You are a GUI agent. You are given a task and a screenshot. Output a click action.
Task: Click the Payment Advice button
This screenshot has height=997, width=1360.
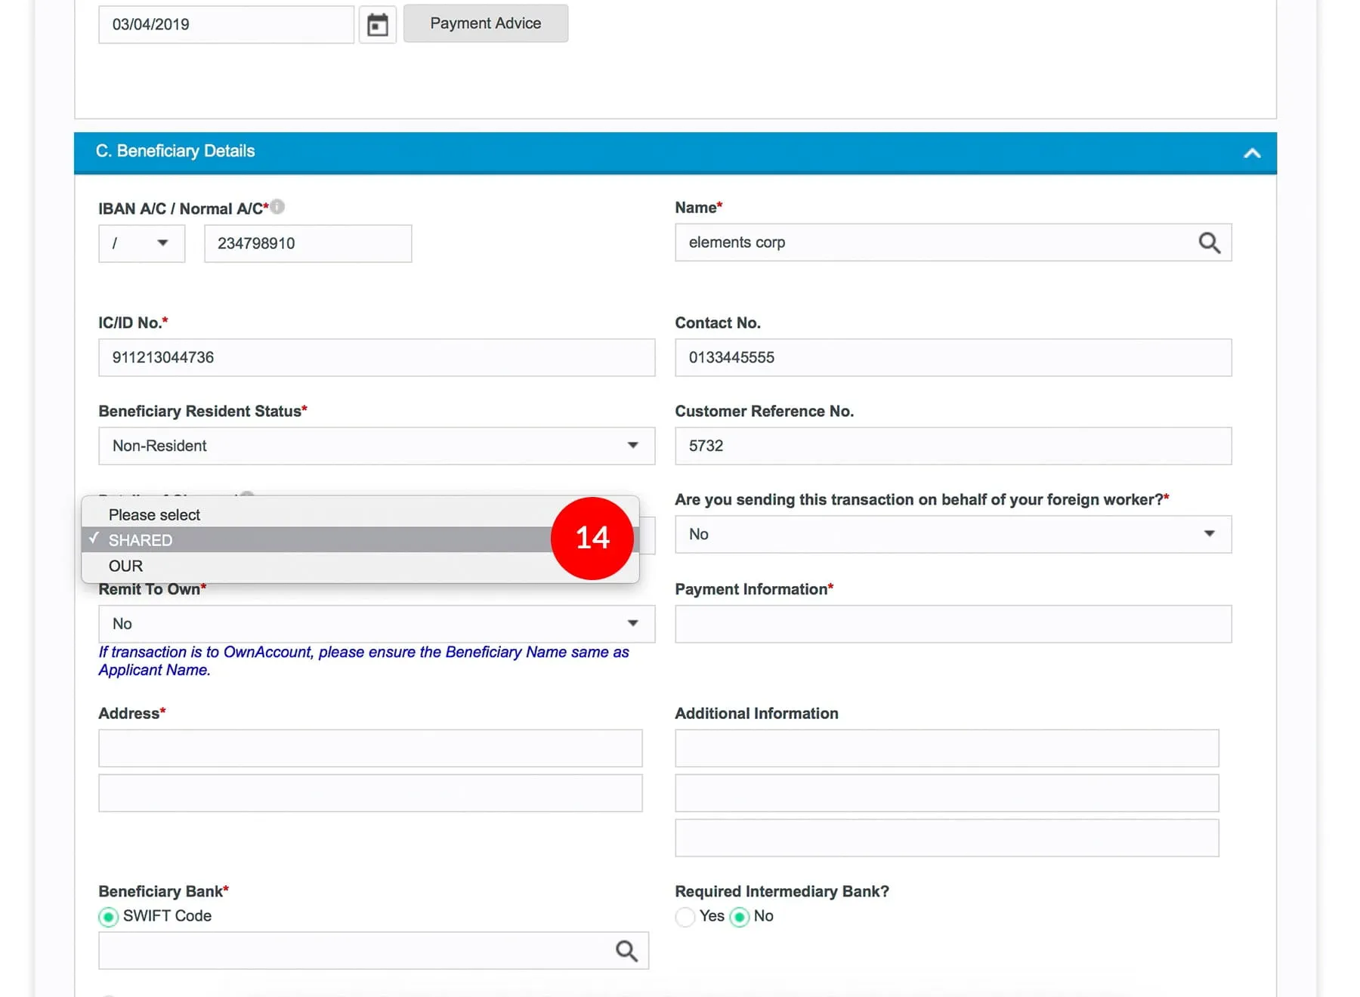485,23
